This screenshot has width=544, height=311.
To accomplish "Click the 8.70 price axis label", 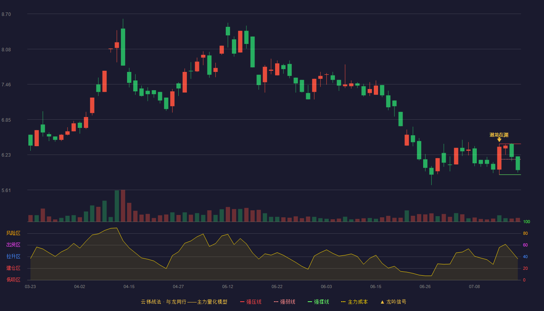I will [6, 14].
